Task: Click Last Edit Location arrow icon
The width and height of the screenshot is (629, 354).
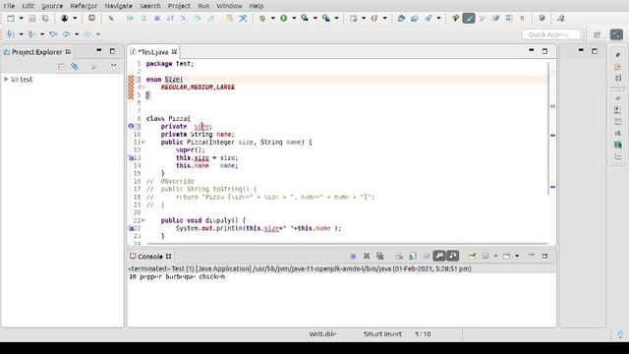Action: pyautogui.click(x=53, y=34)
